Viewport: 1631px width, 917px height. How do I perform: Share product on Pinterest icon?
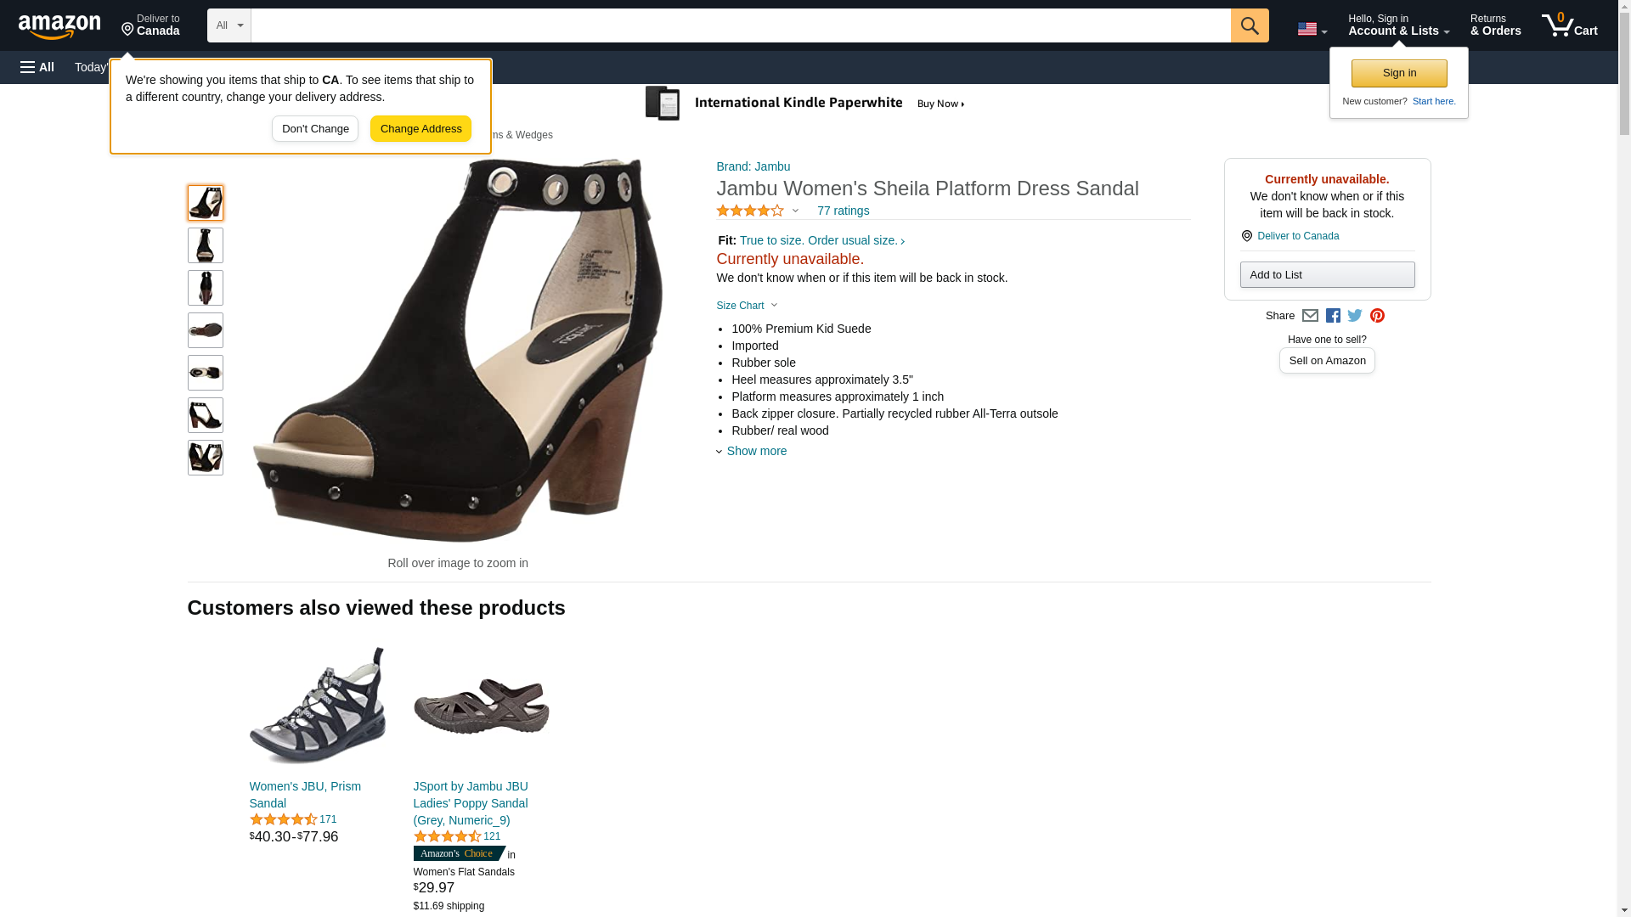click(x=1377, y=316)
